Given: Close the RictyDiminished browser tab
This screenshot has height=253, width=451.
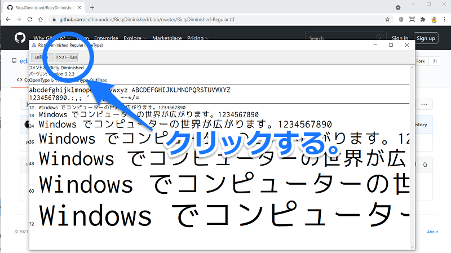Looking at the screenshot, I should [80, 7].
